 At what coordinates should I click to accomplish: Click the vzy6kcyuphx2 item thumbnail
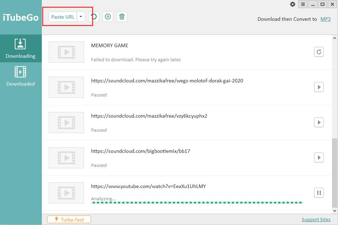coord(66,123)
